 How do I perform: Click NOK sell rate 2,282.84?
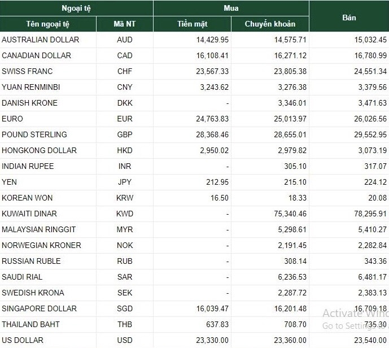373,246
